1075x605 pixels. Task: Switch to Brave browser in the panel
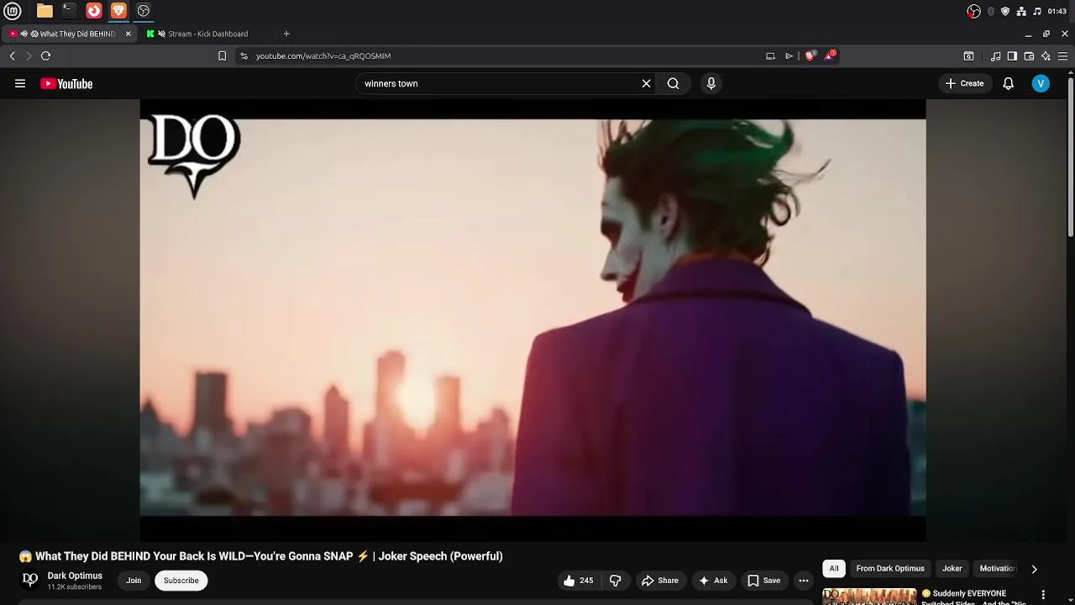click(118, 11)
